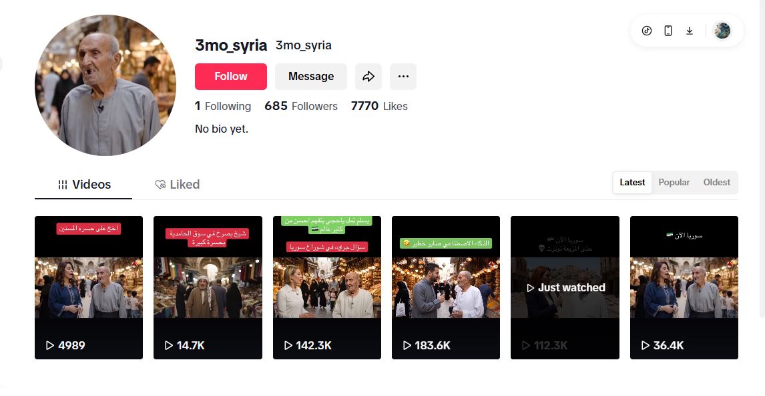Open the three-dots more options menu
The width and height of the screenshot is (765, 396).
(403, 77)
